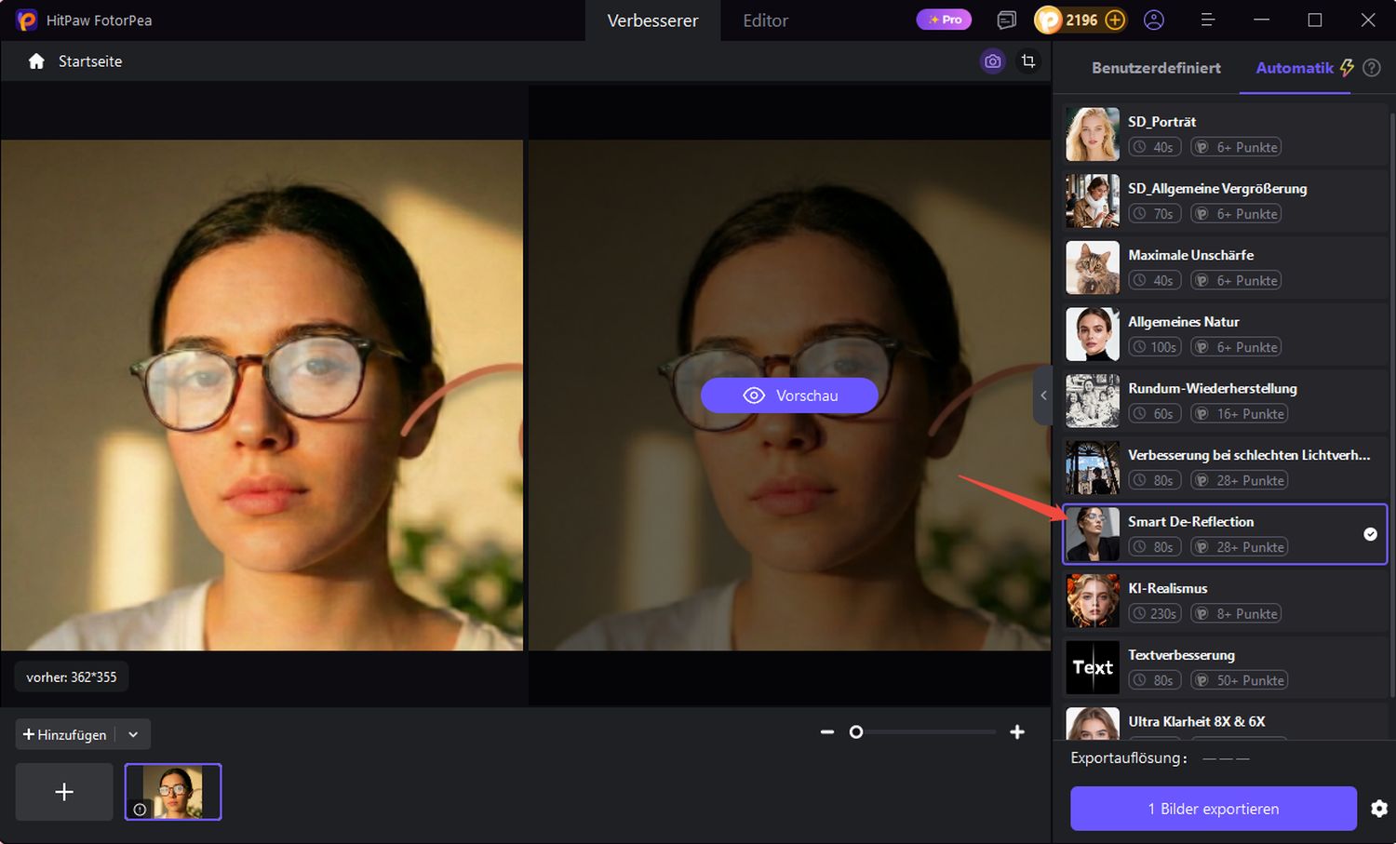Go to Startseite link

(90, 61)
